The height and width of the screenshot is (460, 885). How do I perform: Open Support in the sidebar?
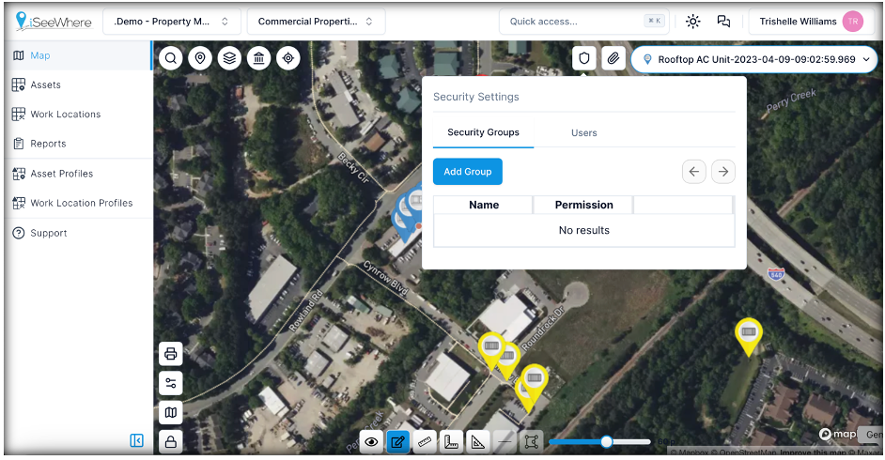pos(78,233)
